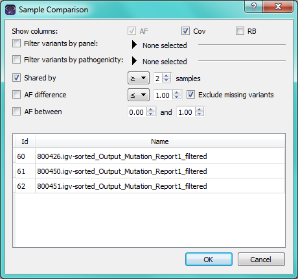298x279 pixels.
Task: Decrease the AF difference value stepper
Action: pyautogui.click(x=177, y=97)
